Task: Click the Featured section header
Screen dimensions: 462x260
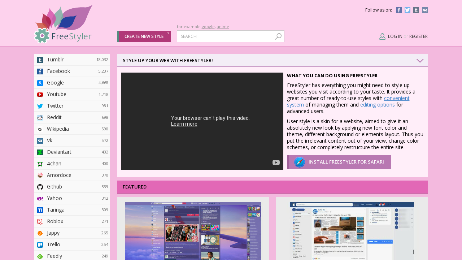Action: tap(273, 187)
